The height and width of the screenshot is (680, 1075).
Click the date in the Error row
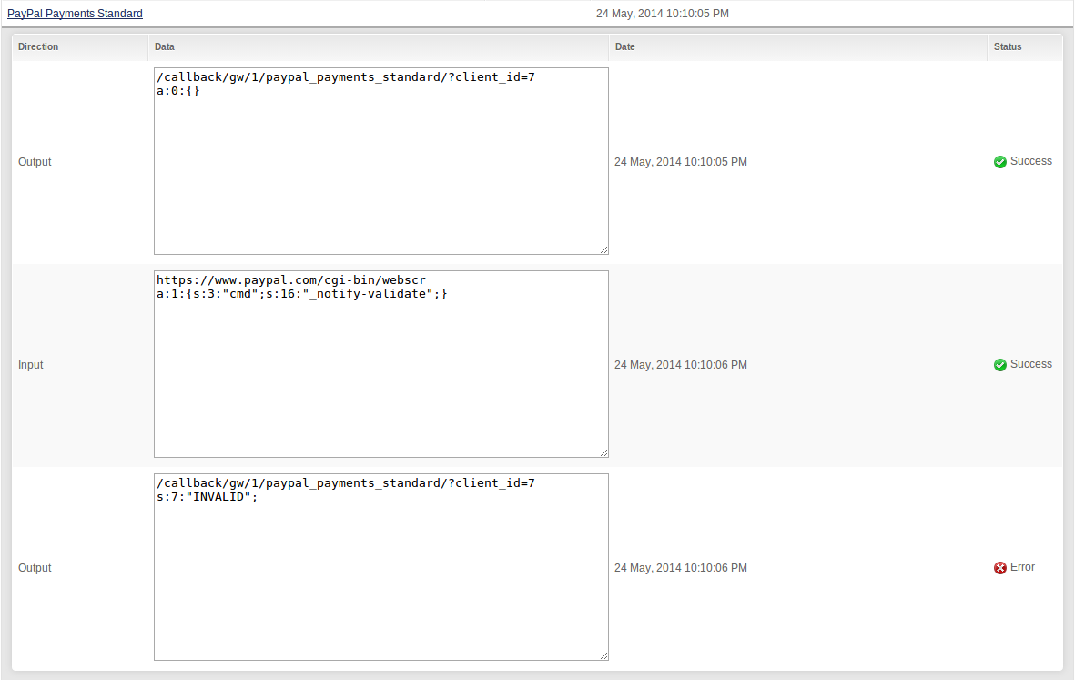(x=681, y=568)
